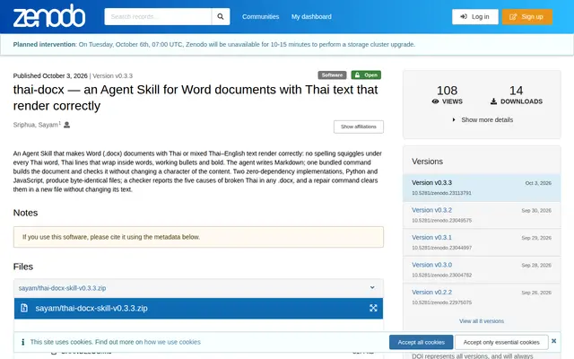Screen dimensions: 574x359
Task: Select Version v0.3.3 in the versions list
Action: click(482, 188)
